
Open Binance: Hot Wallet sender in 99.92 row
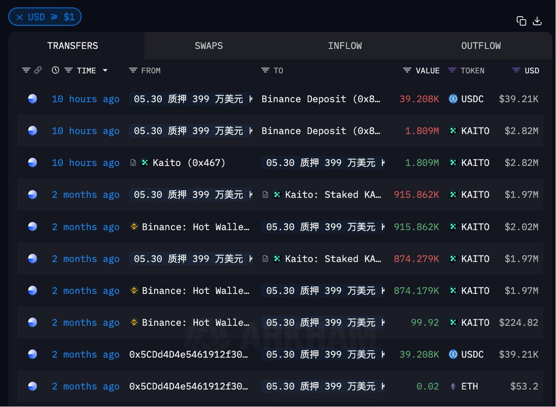(x=196, y=322)
